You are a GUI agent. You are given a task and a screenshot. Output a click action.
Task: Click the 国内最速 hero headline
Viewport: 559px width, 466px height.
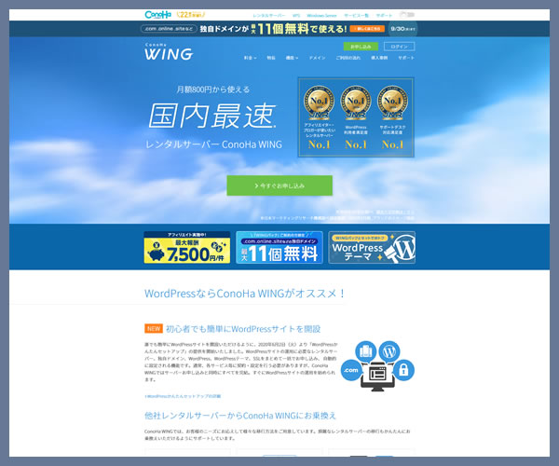[x=211, y=116]
